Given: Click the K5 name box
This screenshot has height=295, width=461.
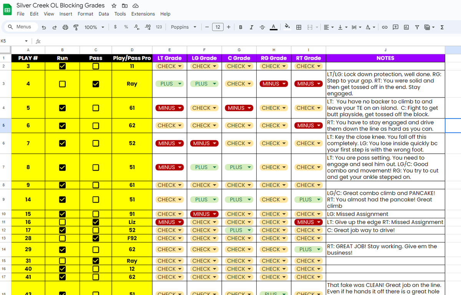Looking at the screenshot, I should [x=12, y=41].
